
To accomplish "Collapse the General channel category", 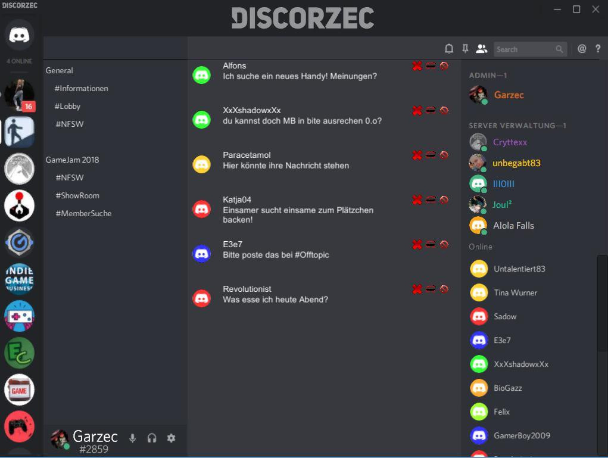I will (x=60, y=71).
